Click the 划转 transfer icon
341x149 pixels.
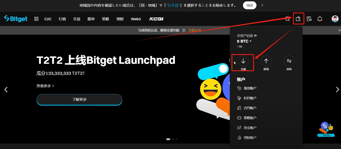tap(289, 61)
